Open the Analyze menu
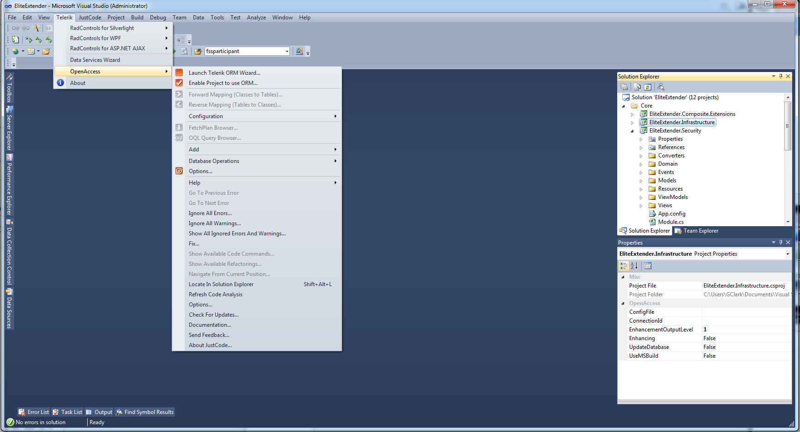Viewport: 800px width, 432px height. (x=256, y=18)
